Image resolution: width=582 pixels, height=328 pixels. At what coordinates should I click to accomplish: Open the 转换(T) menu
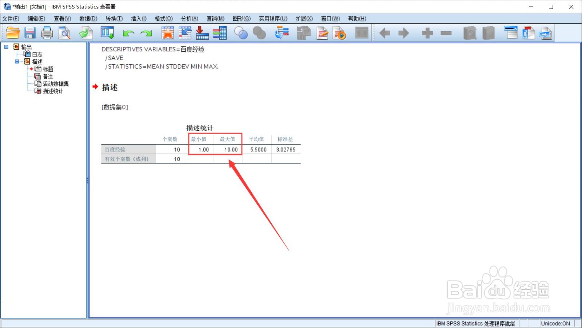click(x=114, y=19)
